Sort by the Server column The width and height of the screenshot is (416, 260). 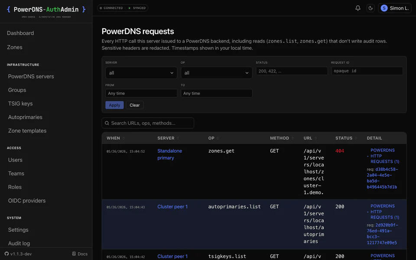168,138
